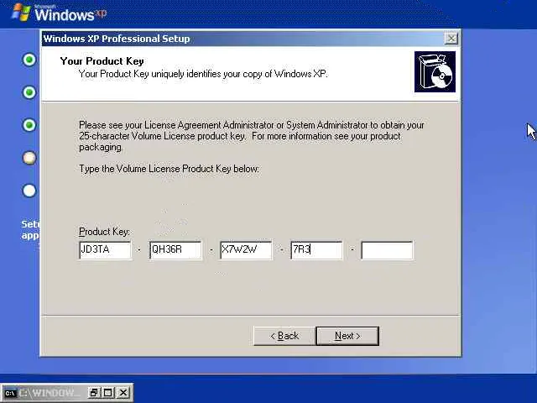Click the last white setup step indicator
The height and width of the screenshot is (403, 537).
coord(29,191)
